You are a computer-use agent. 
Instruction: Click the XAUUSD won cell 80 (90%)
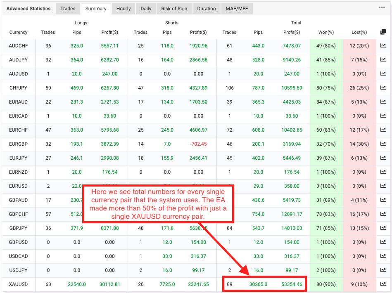(x=326, y=284)
